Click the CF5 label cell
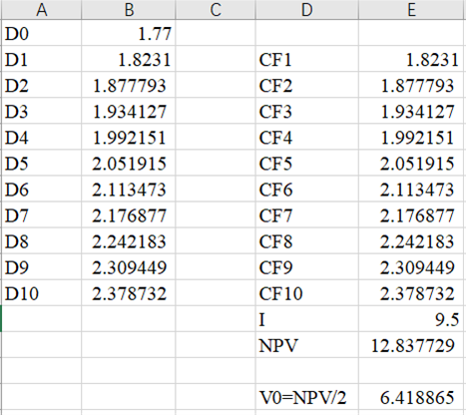 point(307,164)
